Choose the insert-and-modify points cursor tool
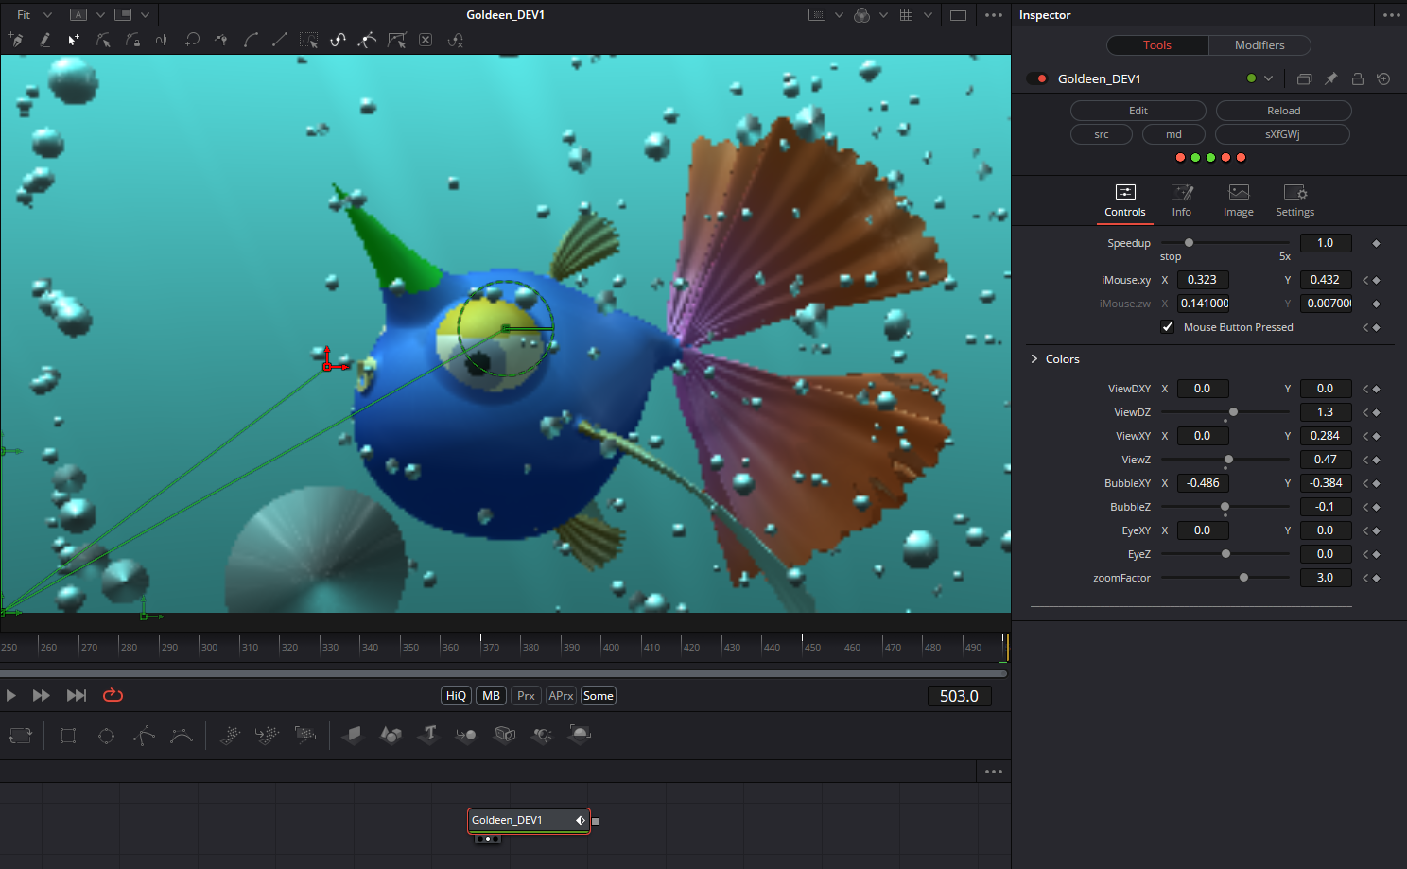This screenshot has height=869, width=1407. [x=74, y=40]
